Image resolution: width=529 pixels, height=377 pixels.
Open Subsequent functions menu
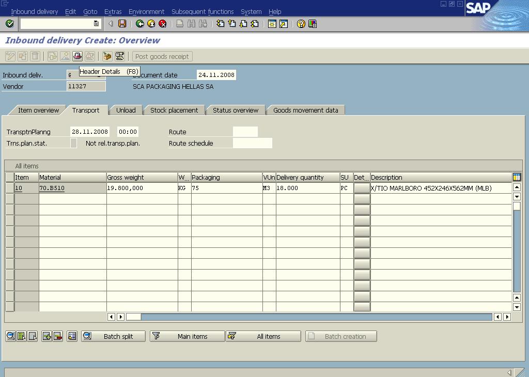click(203, 11)
